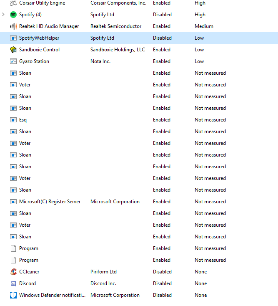The image size is (278, 306).
Task: Click the Medium impact of Realtek row
Action: [204, 26]
